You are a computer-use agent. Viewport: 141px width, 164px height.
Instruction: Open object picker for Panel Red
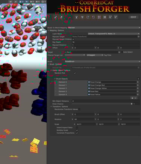tap(138, 91)
